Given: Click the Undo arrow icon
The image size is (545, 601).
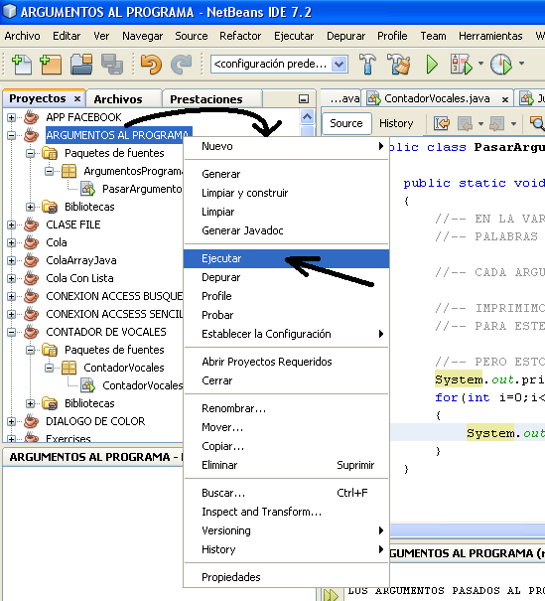Looking at the screenshot, I should pyautogui.click(x=151, y=64).
